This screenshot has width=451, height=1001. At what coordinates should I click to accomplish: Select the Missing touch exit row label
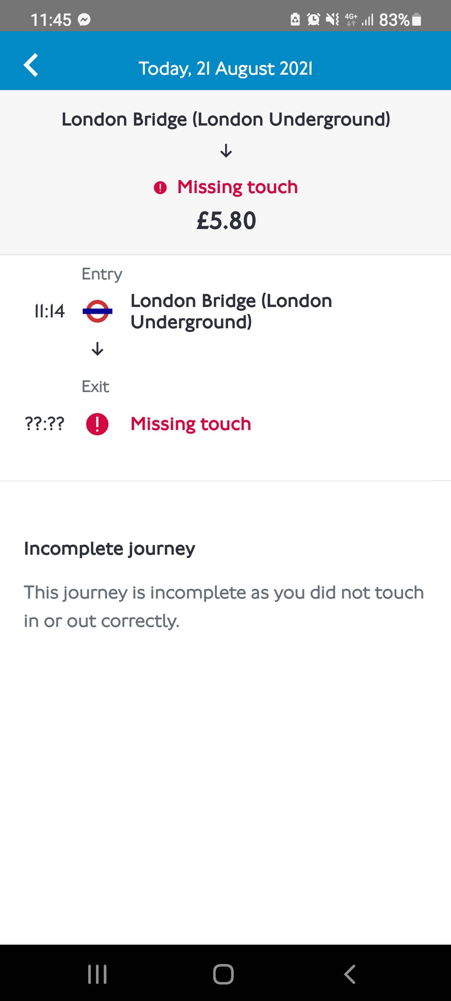coord(190,424)
